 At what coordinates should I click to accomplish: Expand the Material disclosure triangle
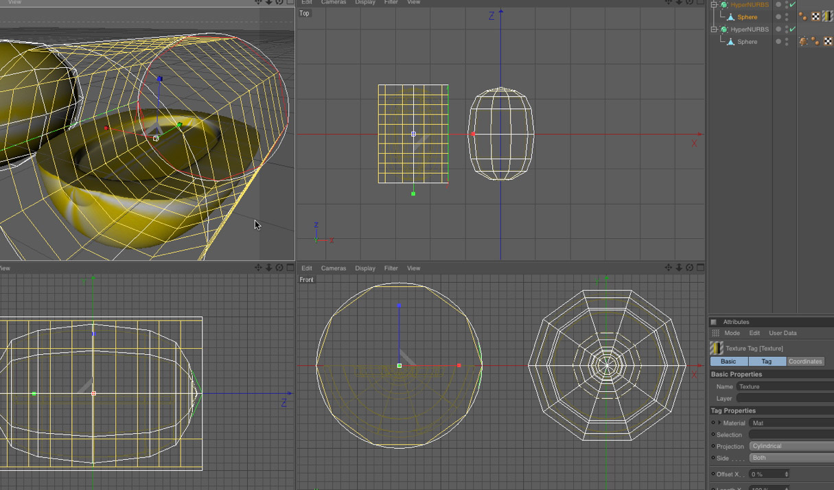[x=719, y=423]
